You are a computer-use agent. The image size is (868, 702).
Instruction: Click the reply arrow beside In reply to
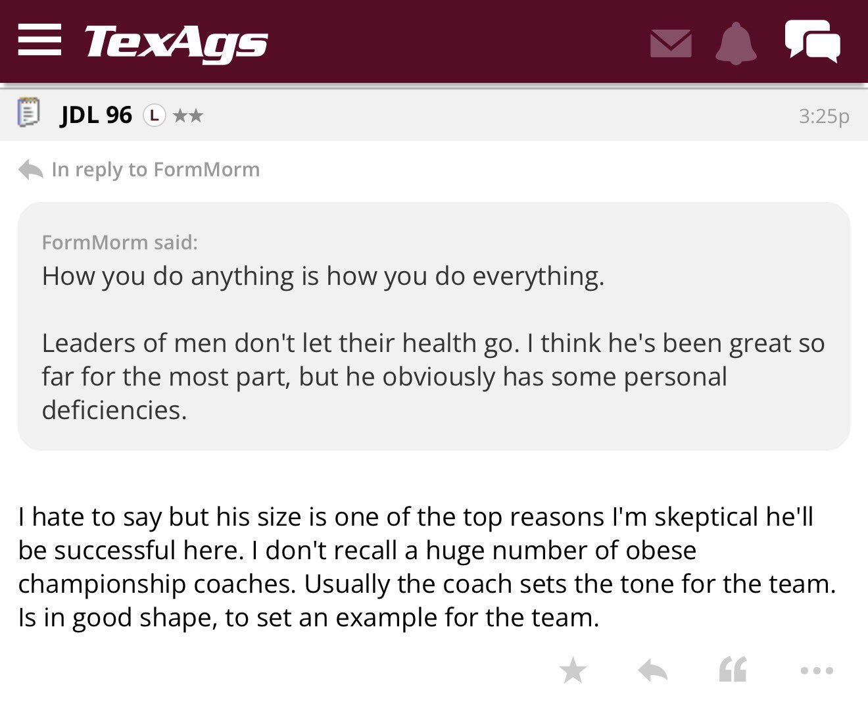(31, 170)
